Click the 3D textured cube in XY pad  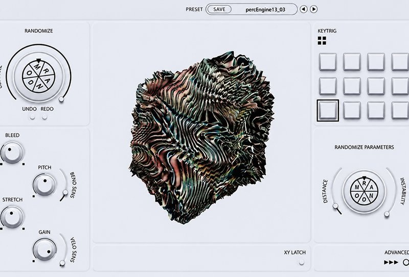201,137
